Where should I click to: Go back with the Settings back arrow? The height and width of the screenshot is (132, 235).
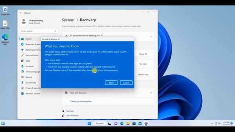21,13
